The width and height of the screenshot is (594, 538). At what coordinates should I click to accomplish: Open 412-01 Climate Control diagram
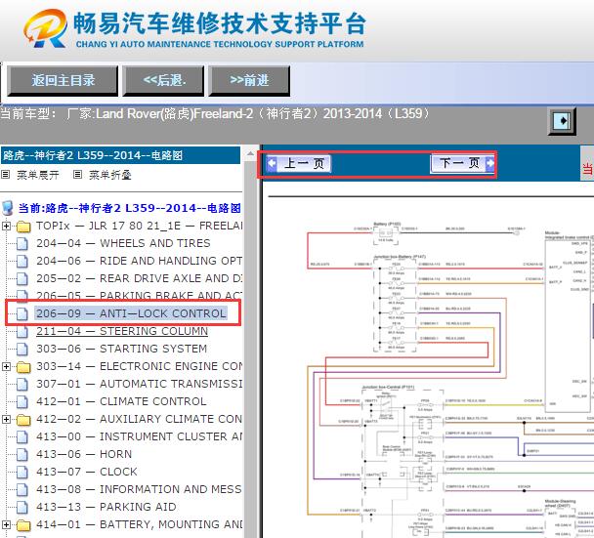pyautogui.click(x=121, y=401)
